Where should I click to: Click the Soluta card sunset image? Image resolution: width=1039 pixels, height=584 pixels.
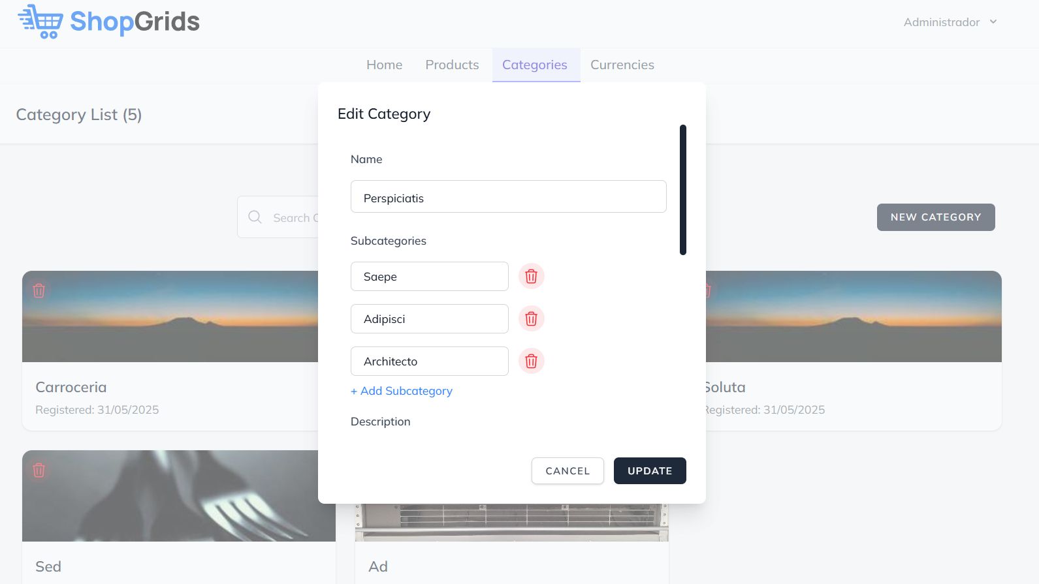tap(854, 316)
